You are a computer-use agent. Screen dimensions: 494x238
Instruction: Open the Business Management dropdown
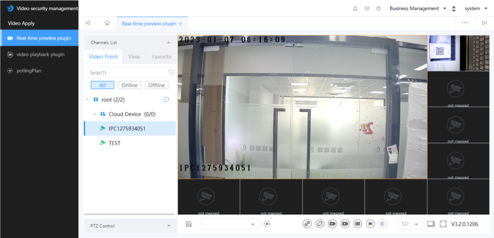coord(417,9)
